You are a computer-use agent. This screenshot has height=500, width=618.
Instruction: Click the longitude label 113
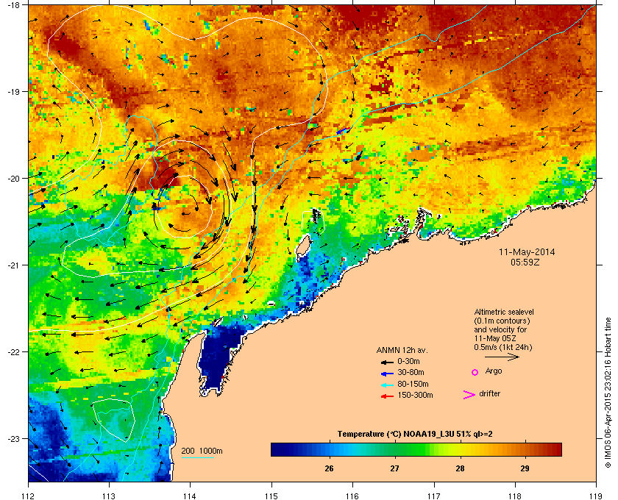(109, 496)
